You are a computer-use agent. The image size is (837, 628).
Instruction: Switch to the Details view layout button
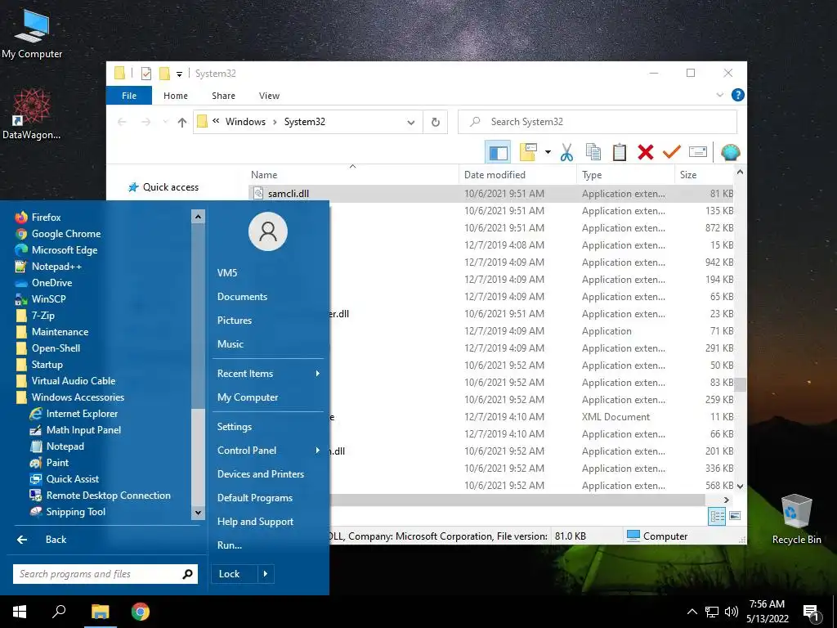(x=717, y=516)
